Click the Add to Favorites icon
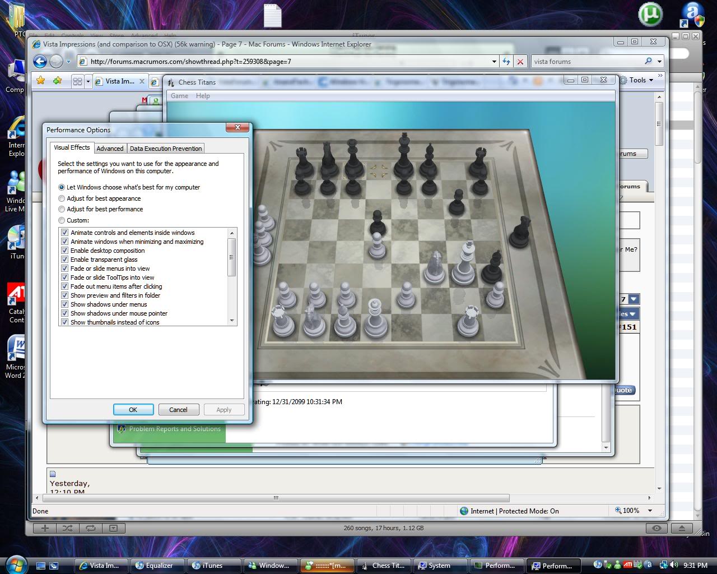This screenshot has height=574, width=717. pyautogui.click(x=57, y=81)
